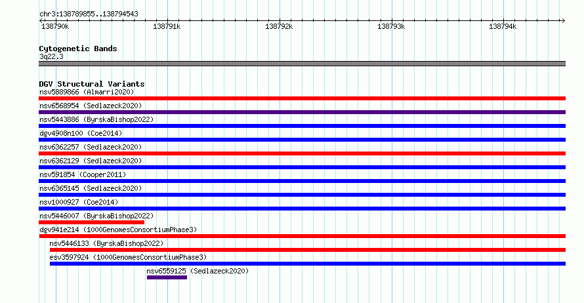Screen dimensions: 584x303
Task: Click the blue bar for dgv4908n100
Action: (302, 140)
